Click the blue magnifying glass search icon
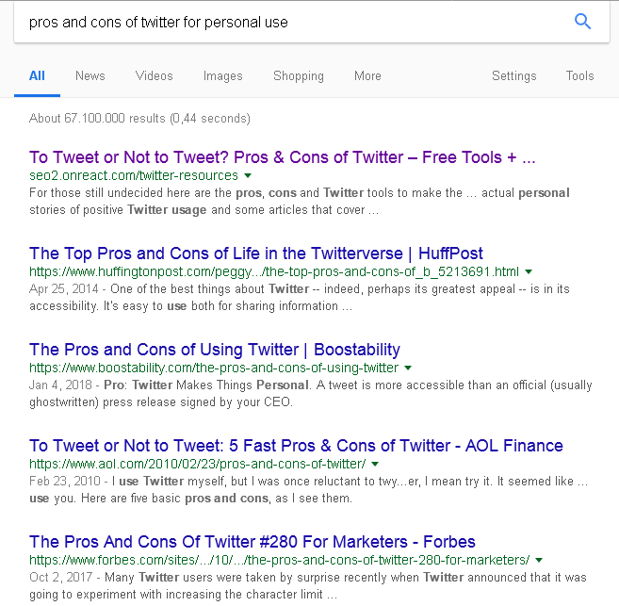619x606 pixels. pyautogui.click(x=582, y=22)
